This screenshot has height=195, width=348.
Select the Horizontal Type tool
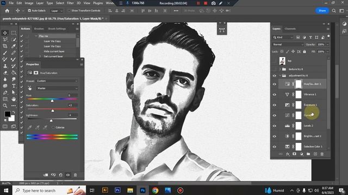(x=14, y=86)
